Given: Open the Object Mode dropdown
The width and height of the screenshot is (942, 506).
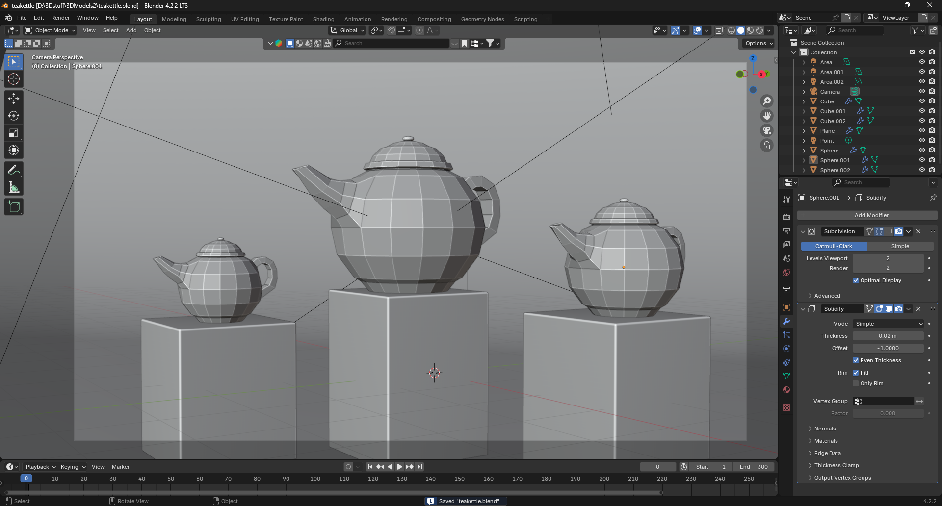Looking at the screenshot, I should (51, 30).
